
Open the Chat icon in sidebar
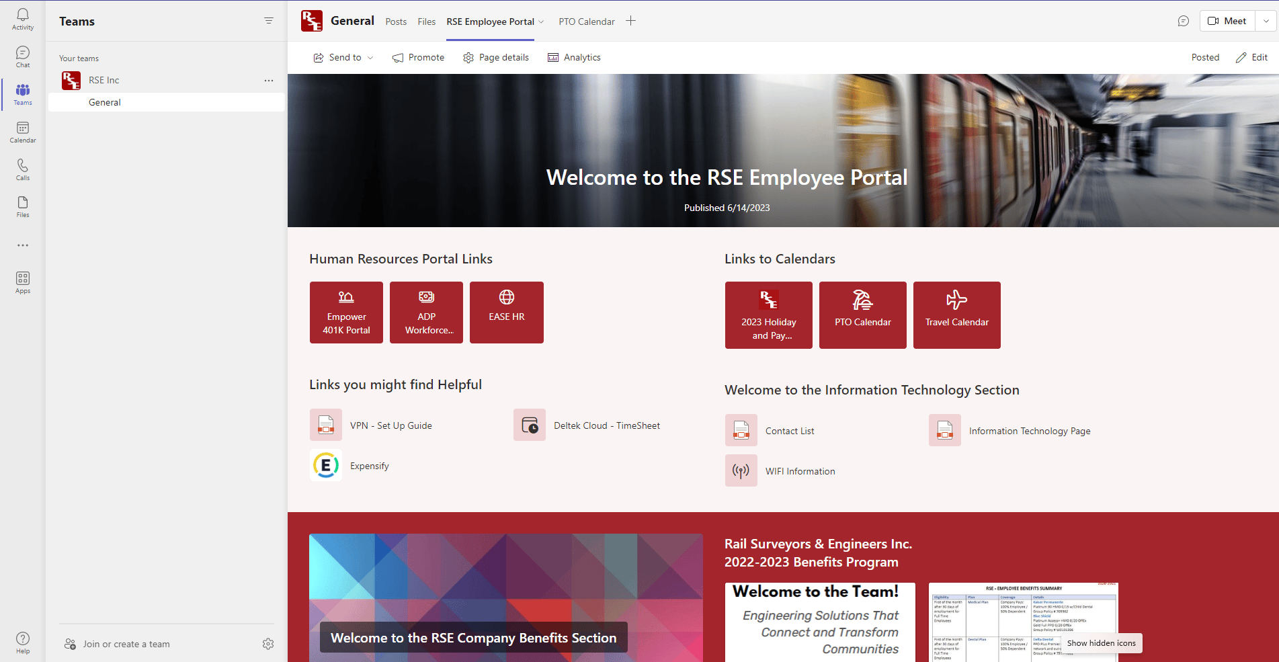point(23,56)
